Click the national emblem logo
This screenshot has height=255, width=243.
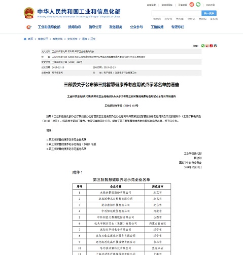coord(29,13)
